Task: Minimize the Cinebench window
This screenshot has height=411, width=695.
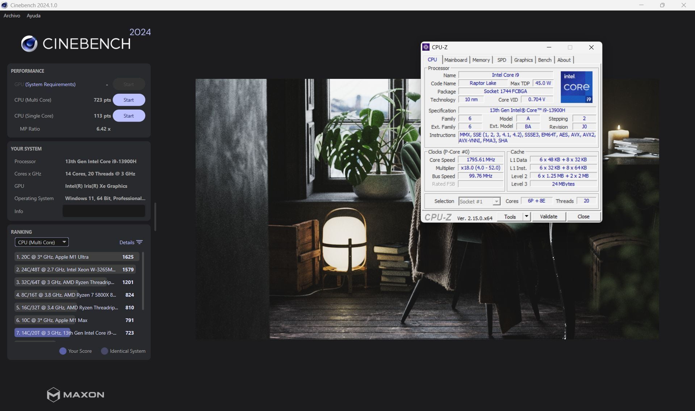Action: pyautogui.click(x=641, y=5)
